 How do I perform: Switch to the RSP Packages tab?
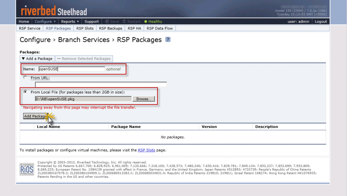click(x=58, y=28)
